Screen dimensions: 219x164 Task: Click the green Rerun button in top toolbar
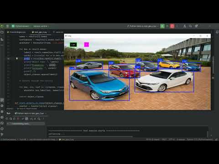pyautogui.click(x=162, y=26)
